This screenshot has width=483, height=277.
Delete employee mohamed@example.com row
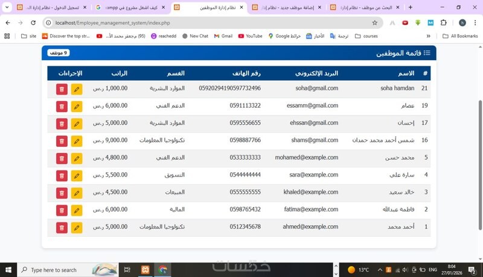tap(62, 158)
